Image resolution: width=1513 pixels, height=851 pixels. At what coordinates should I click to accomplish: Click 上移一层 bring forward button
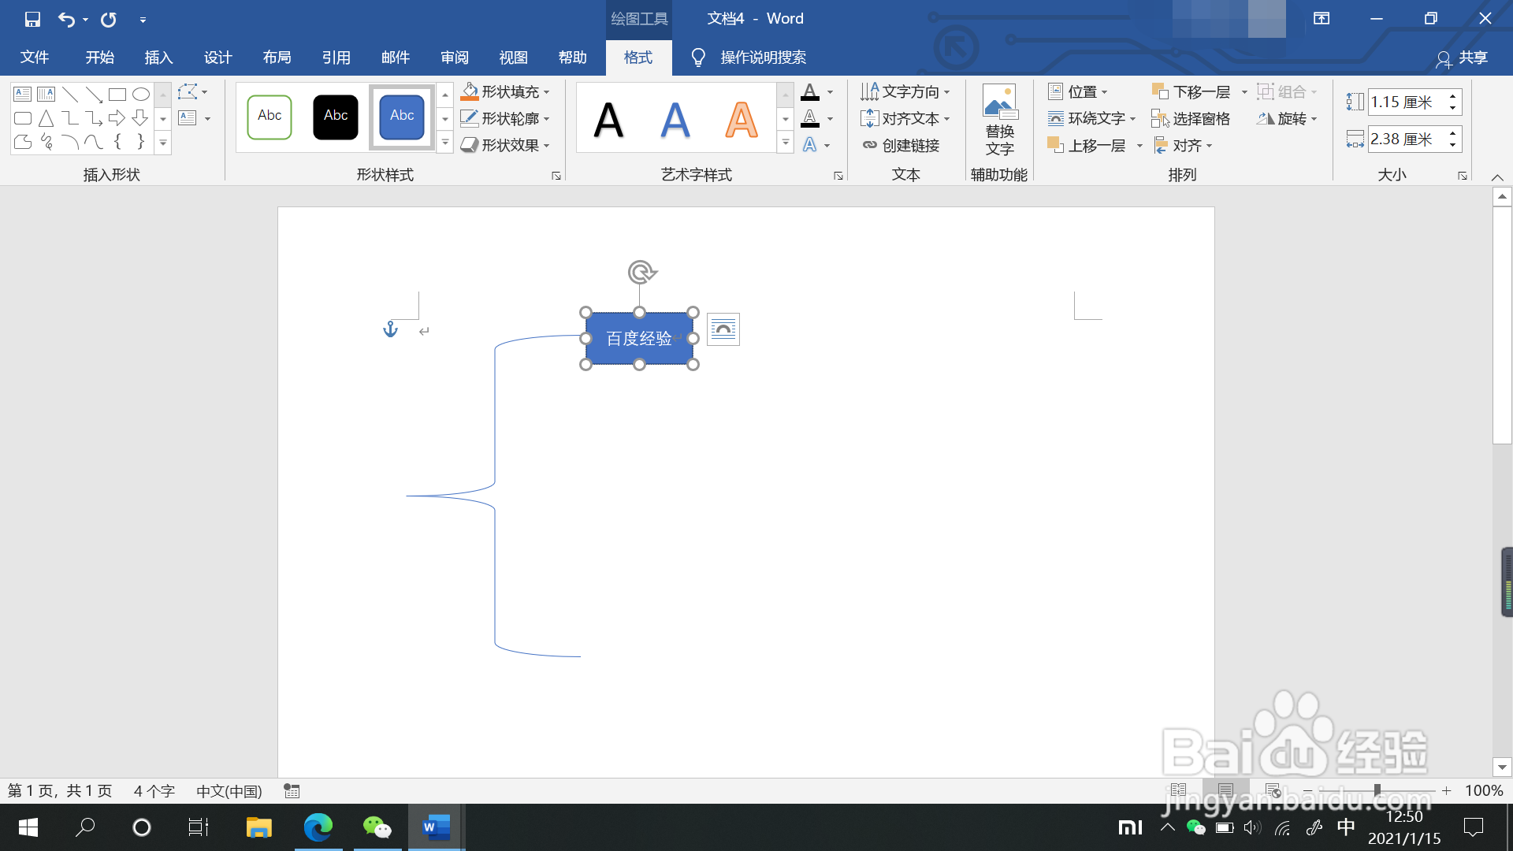coord(1087,146)
